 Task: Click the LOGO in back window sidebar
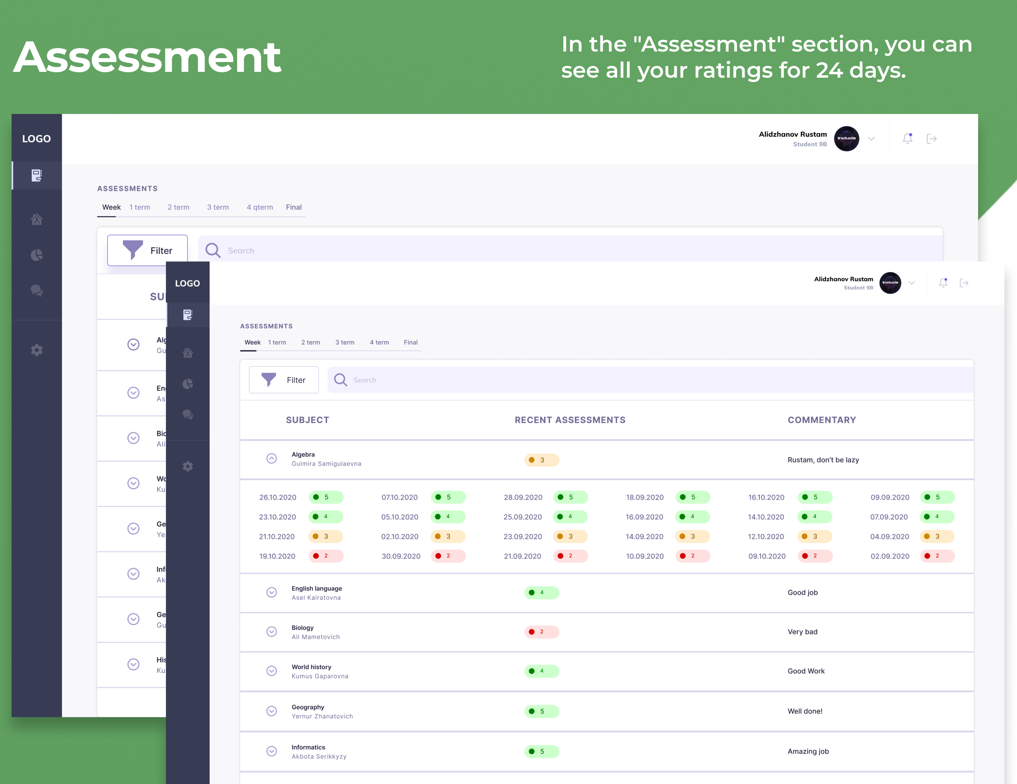click(36, 138)
